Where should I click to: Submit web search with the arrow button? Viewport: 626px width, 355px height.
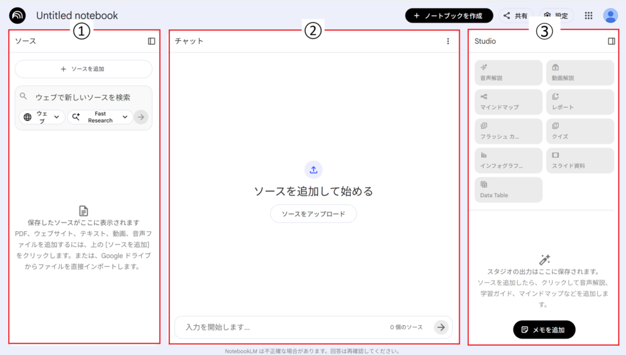pos(141,117)
